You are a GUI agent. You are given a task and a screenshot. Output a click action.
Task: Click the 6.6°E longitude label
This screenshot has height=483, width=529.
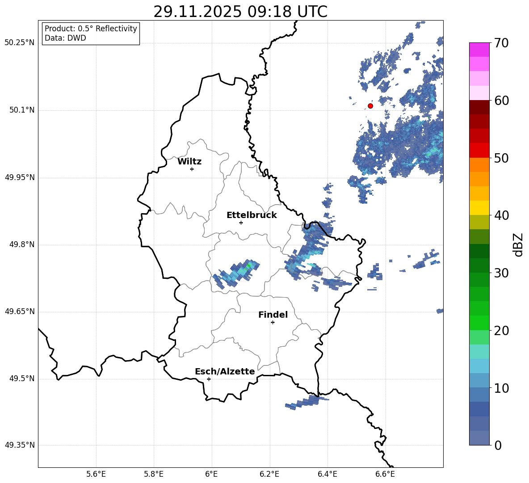pos(385,474)
